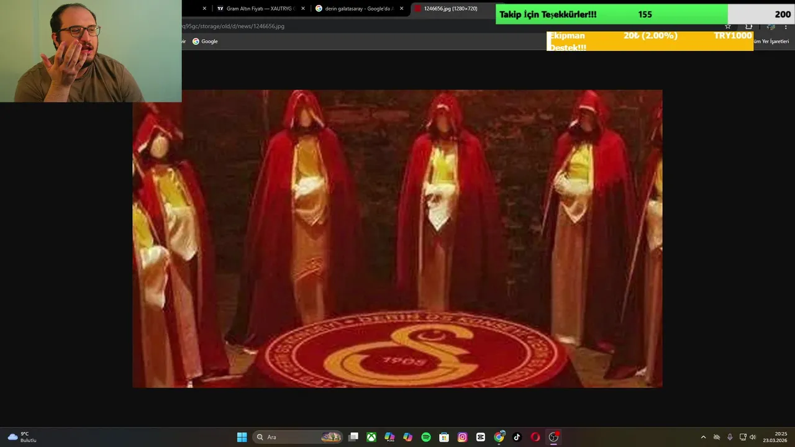Launch the Xbox app from the taskbar
The image size is (795, 447).
pyautogui.click(x=371, y=437)
